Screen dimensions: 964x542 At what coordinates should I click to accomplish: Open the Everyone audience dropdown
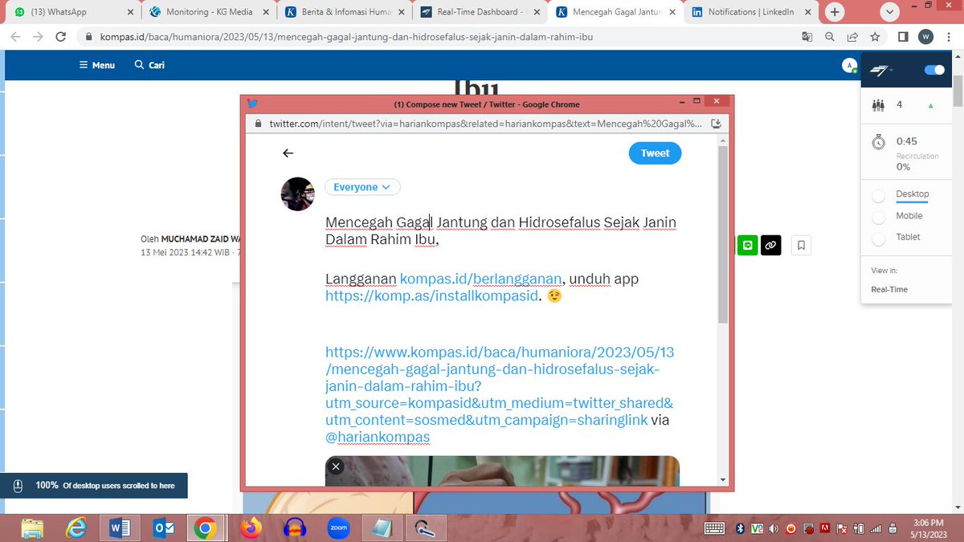(362, 186)
